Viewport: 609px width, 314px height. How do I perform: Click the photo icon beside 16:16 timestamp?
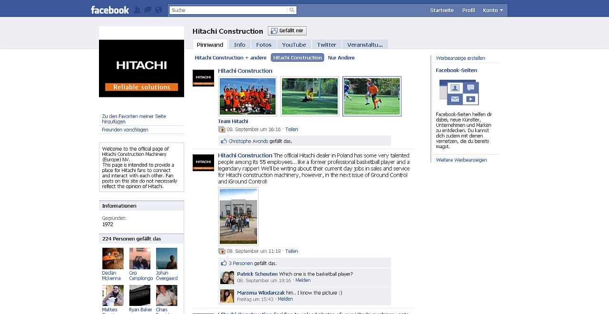222,129
